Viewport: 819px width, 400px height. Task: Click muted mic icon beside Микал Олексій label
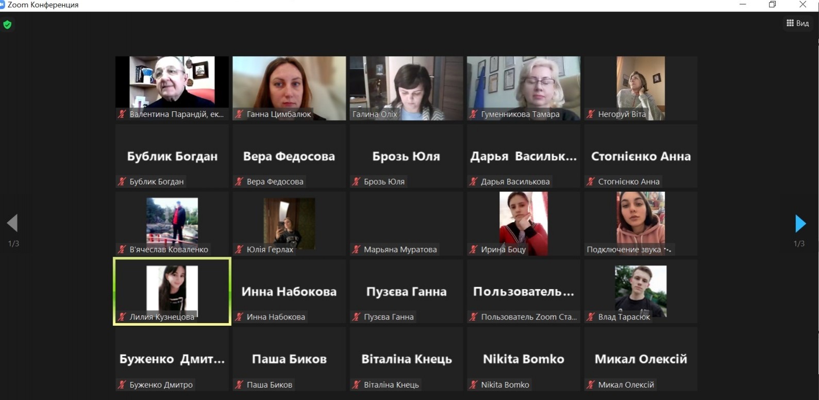[x=591, y=385]
